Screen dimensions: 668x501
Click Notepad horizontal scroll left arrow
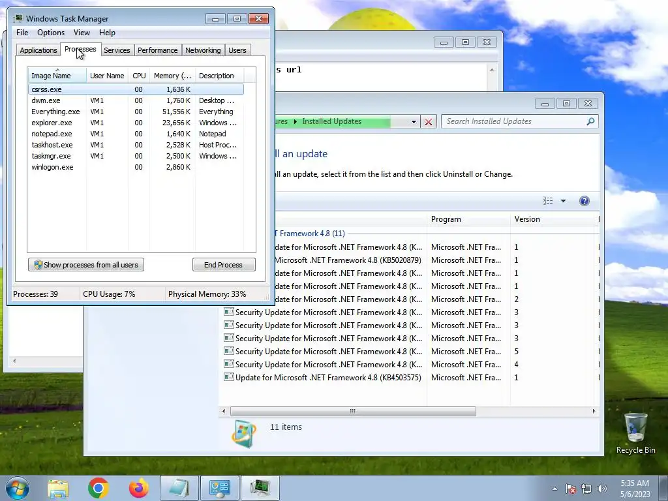point(14,361)
